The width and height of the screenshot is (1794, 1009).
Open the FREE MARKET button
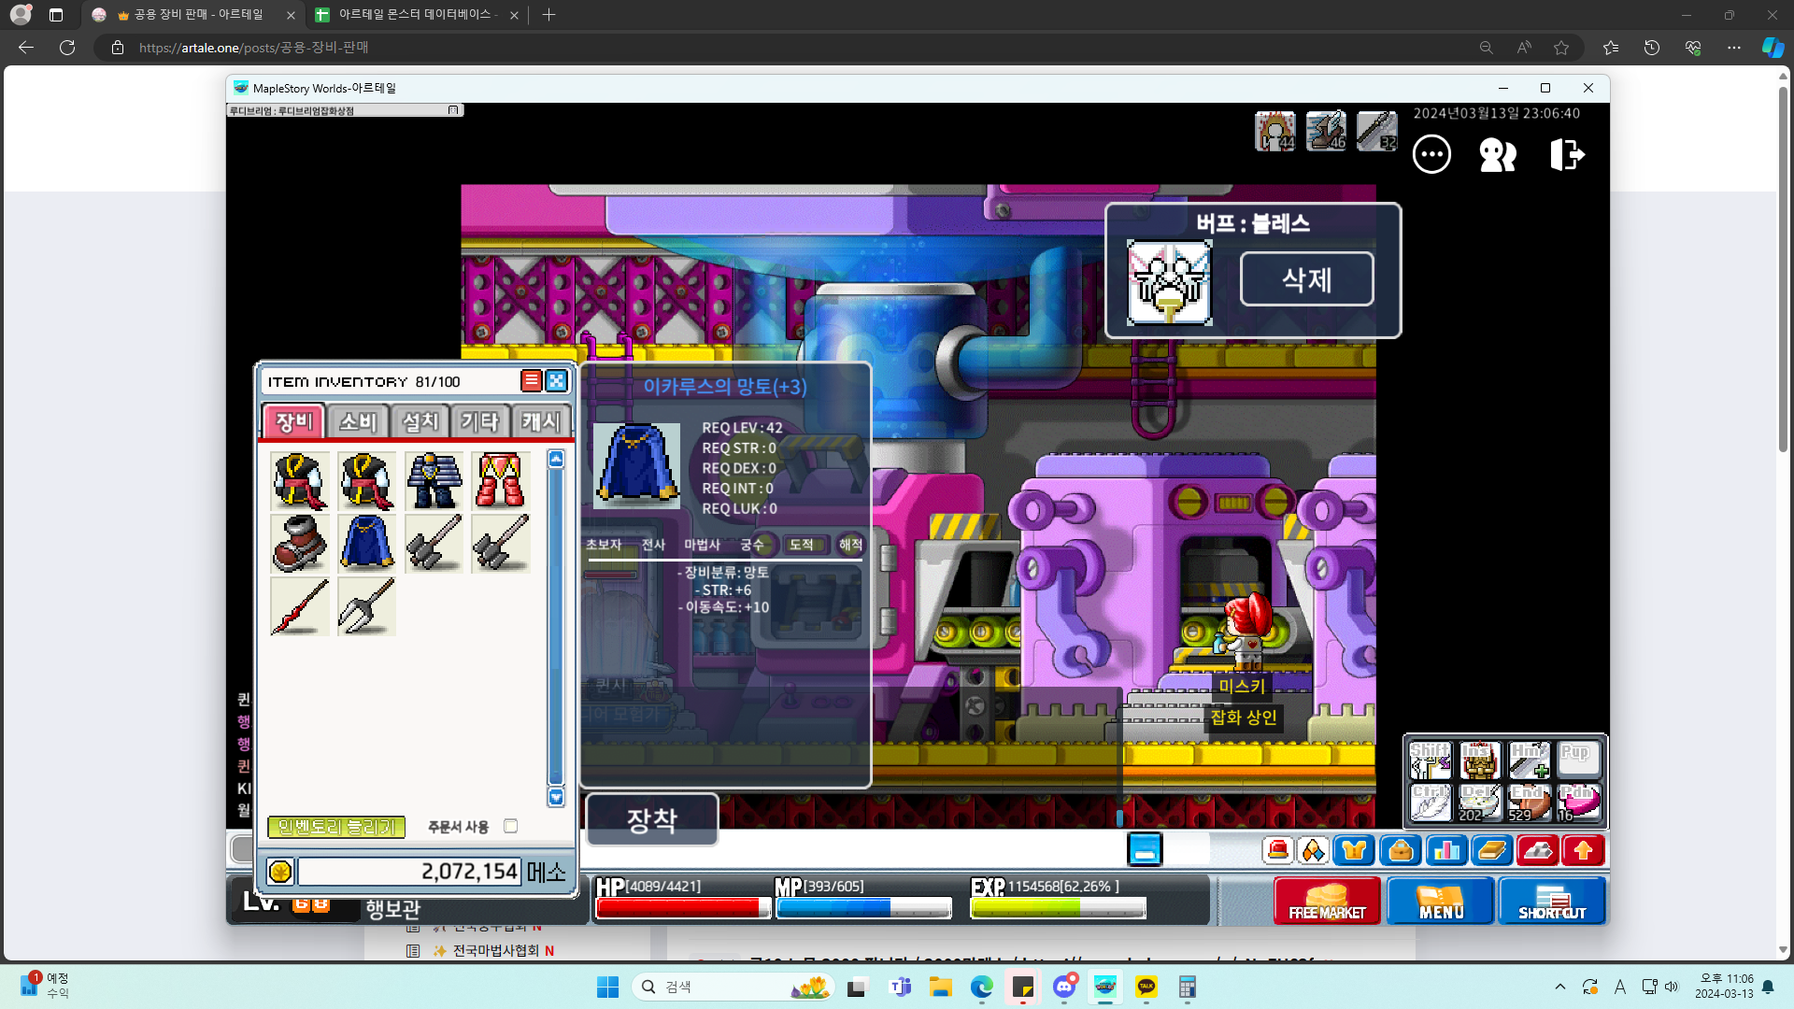[x=1327, y=901]
